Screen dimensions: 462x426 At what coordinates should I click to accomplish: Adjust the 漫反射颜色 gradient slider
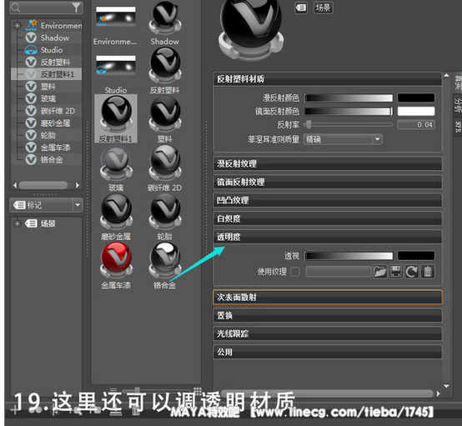tap(349, 98)
